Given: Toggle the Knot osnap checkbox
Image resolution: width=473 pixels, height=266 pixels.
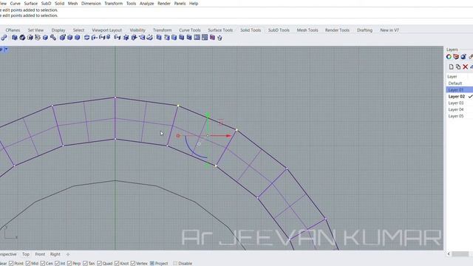Looking at the screenshot, I should point(117,263).
